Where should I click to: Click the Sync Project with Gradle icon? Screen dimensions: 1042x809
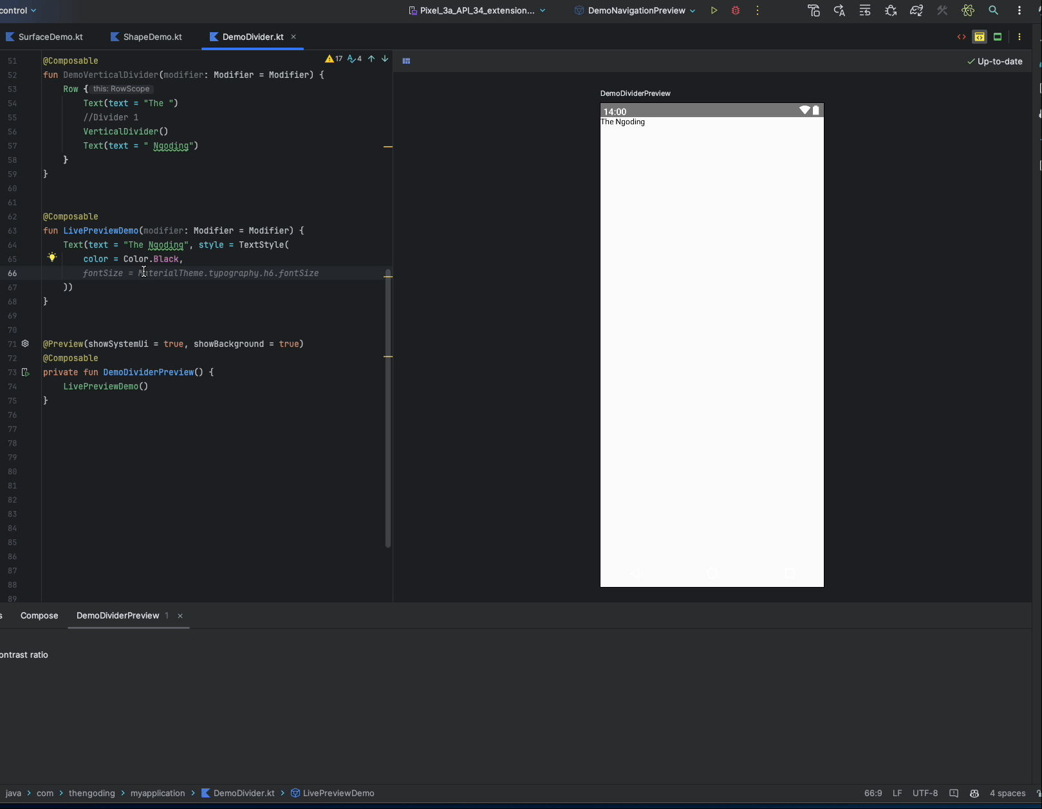(x=916, y=10)
